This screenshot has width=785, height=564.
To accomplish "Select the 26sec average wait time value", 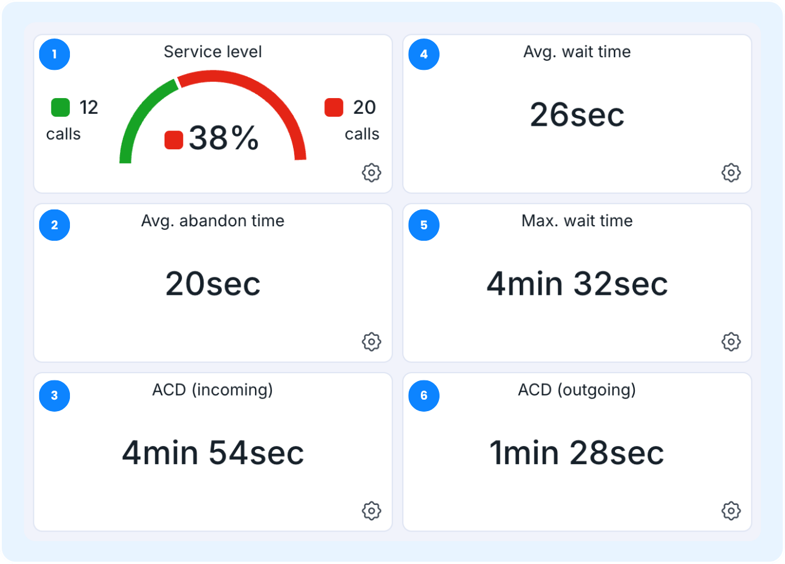I will point(577,114).
